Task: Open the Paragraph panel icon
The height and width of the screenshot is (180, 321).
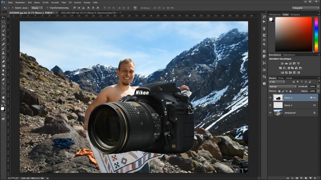Action: coord(264,44)
